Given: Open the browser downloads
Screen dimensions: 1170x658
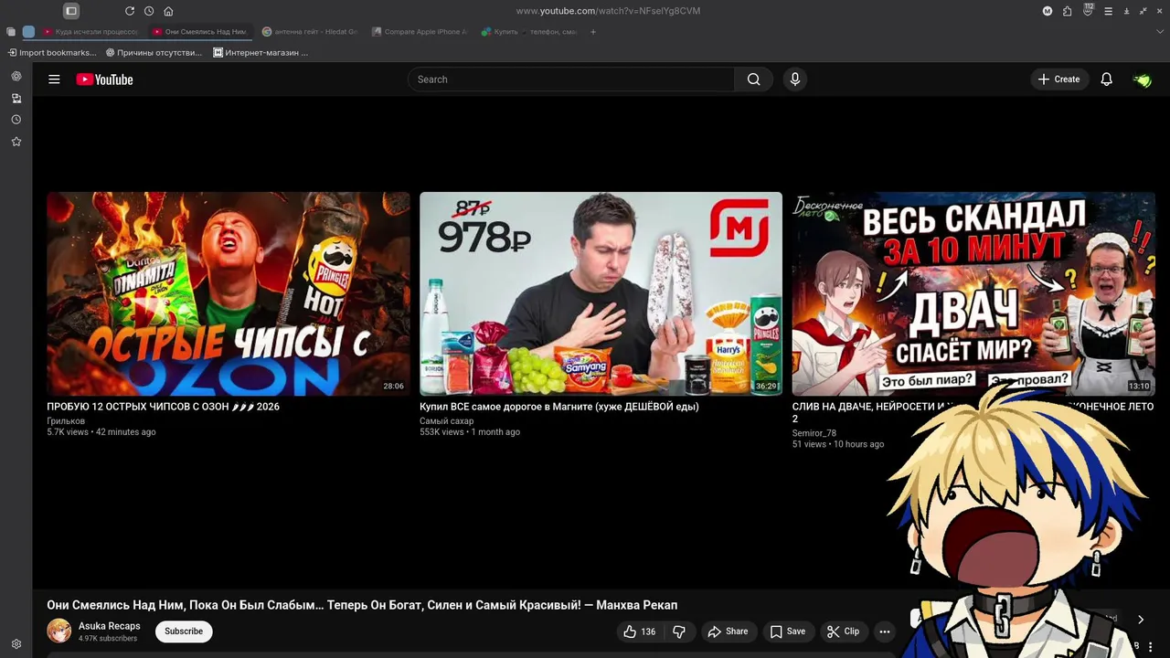Looking at the screenshot, I should click(1126, 11).
